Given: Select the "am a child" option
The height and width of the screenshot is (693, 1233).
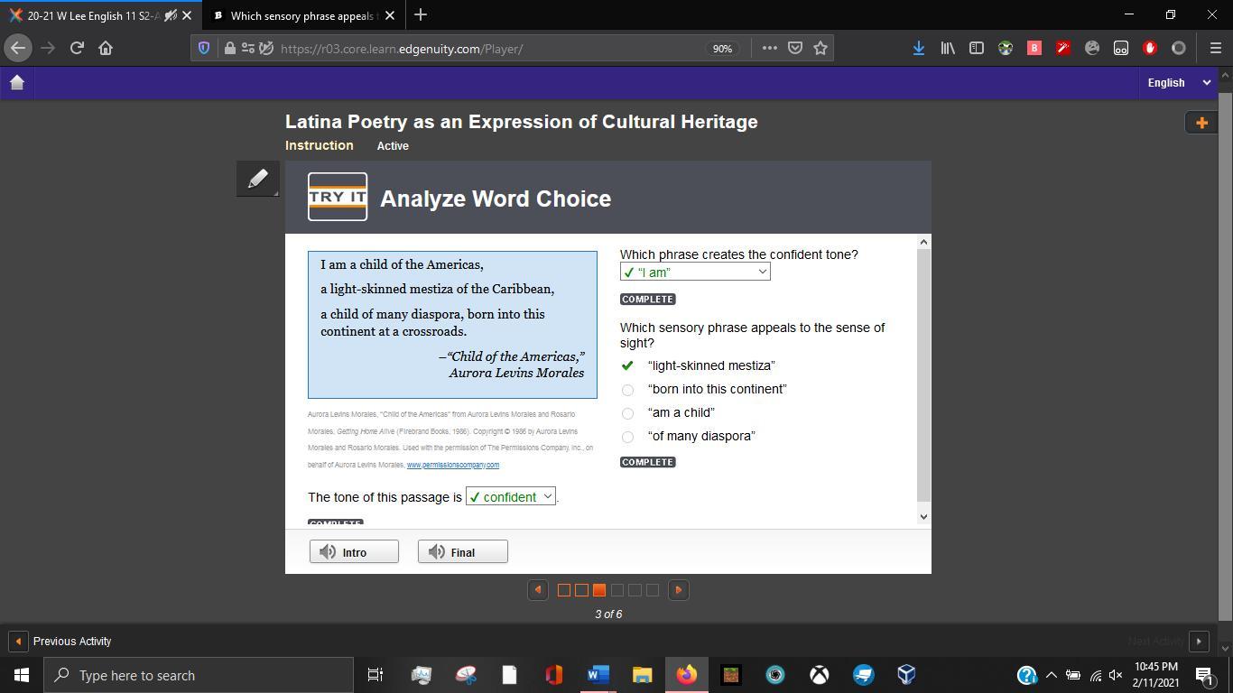Looking at the screenshot, I should coord(627,413).
